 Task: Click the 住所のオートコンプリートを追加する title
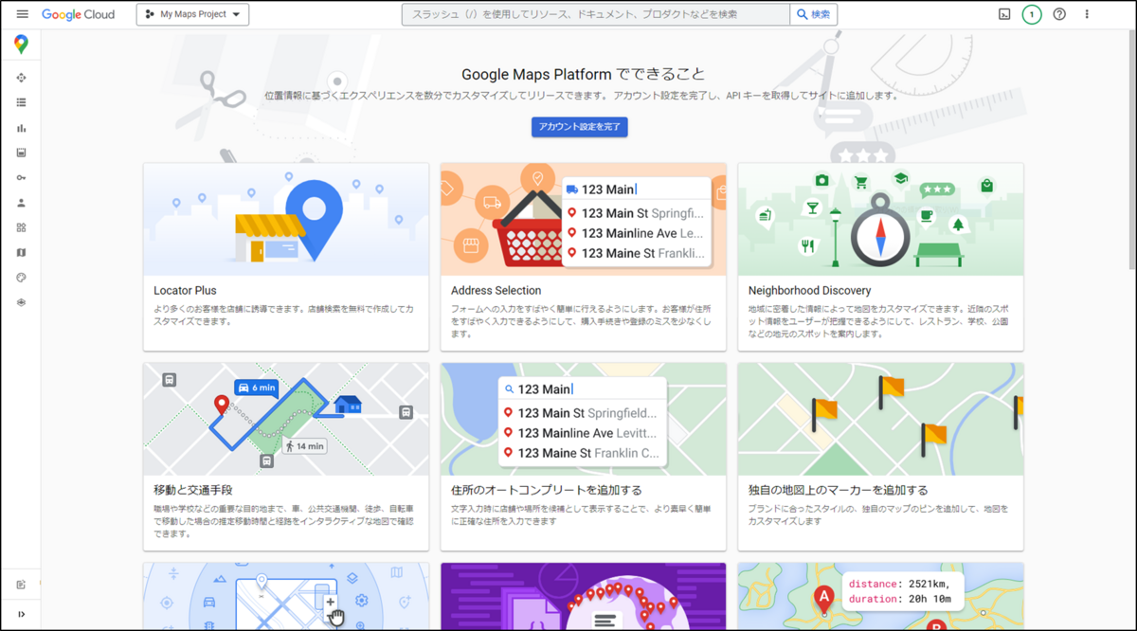(x=547, y=490)
